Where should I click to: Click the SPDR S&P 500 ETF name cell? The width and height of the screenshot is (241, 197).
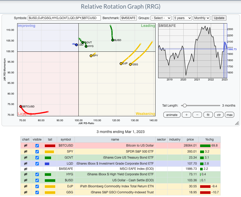(115, 152)
